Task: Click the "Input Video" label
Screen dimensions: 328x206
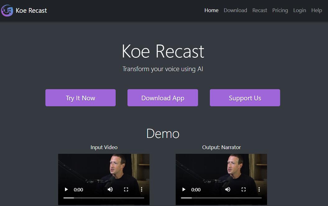Action: click(104, 147)
